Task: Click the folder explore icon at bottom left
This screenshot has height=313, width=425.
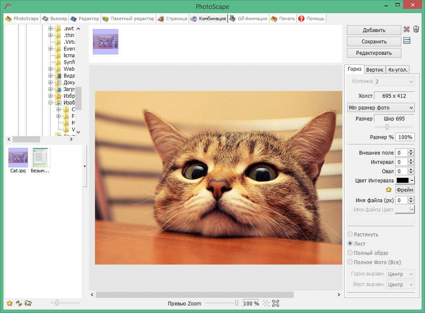Action: point(28,303)
